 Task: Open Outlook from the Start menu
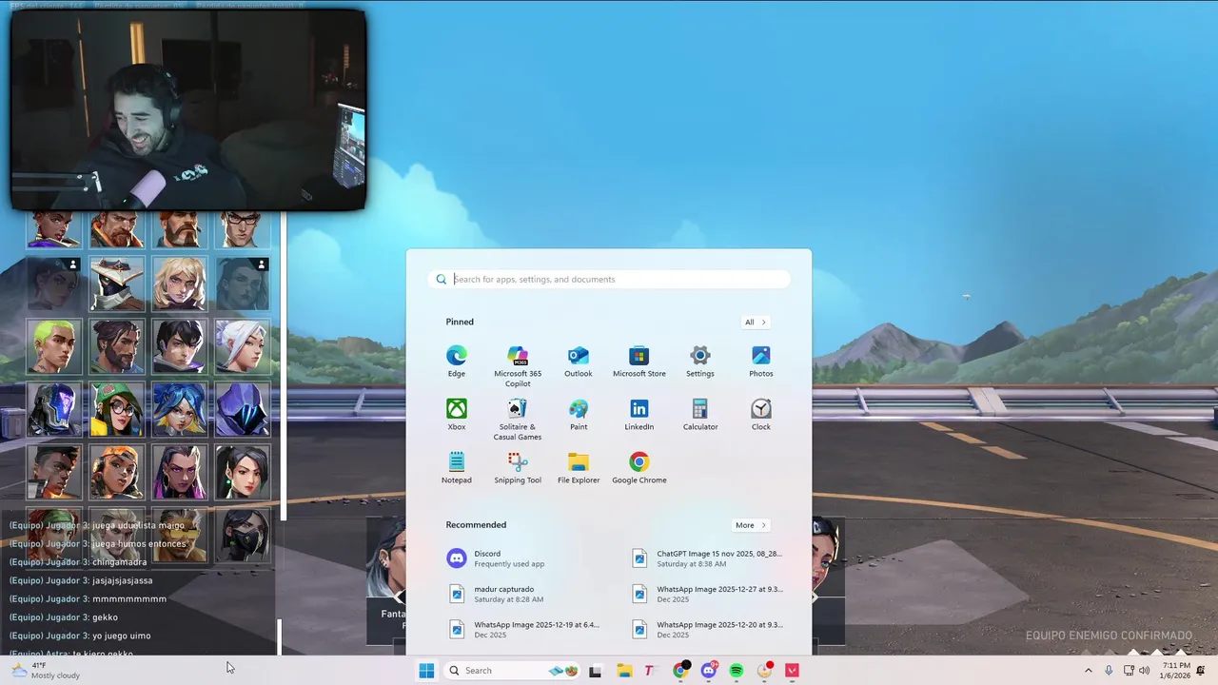579,361
